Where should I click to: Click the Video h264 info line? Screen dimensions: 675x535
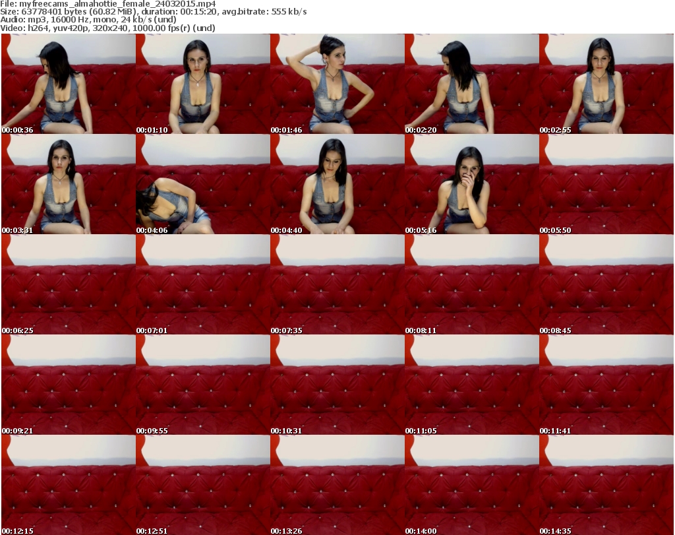click(107, 28)
